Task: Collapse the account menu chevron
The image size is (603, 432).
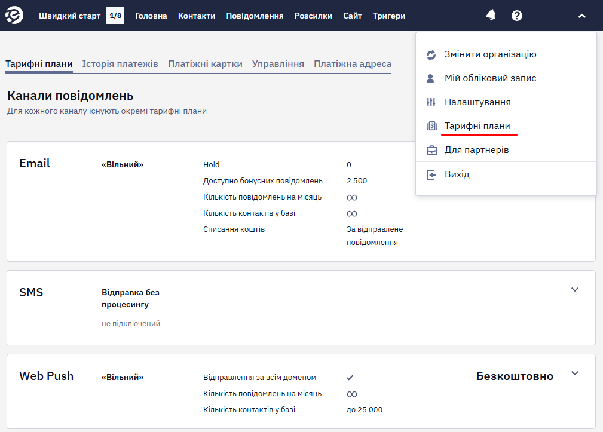Action: pos(582,16)
